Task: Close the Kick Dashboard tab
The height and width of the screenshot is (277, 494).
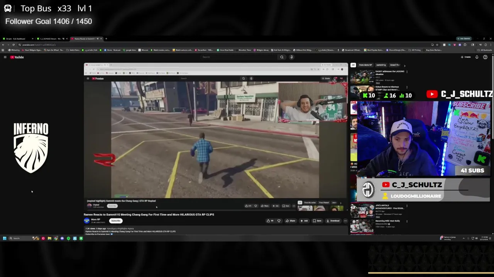Action: [x=32, y=38]
